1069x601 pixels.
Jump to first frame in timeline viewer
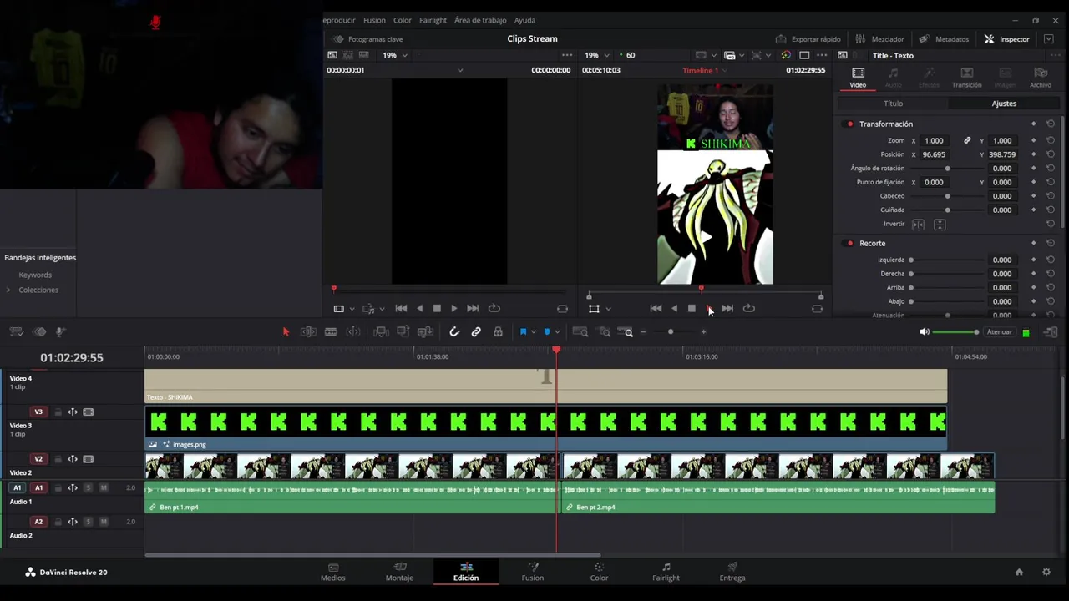(656, 309)
